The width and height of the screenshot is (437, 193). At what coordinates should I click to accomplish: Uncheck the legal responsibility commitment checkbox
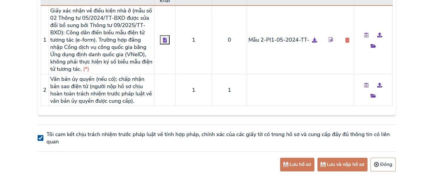[40, 138]
